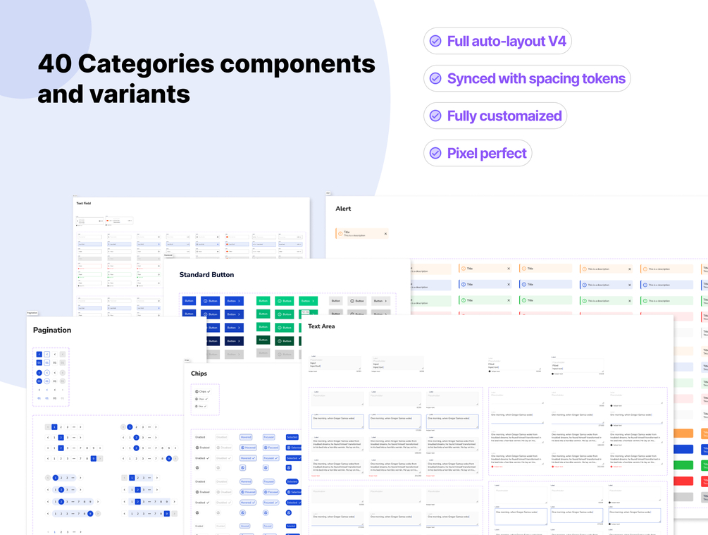The height and width of the screenshot is (535, 708).
Task: Click the Standard Button panel title
Action: (x=207, y=275)
